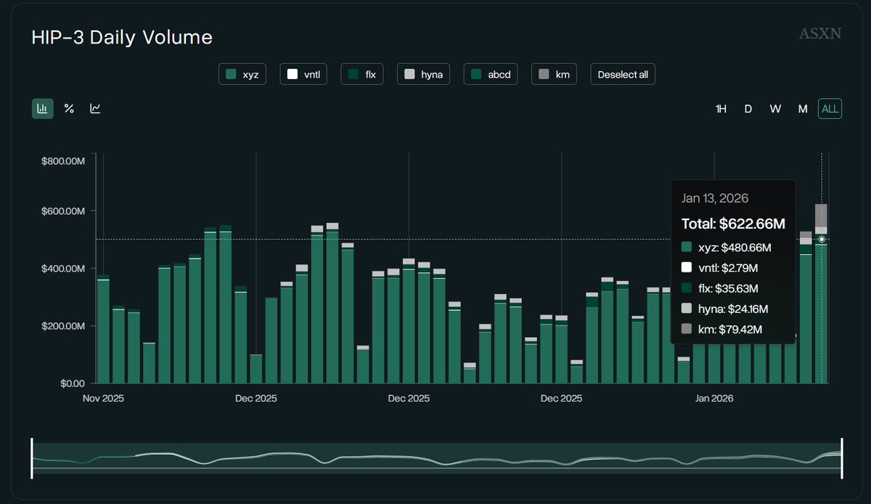871x504 pixels.
Task: Click the highlighted ALL timeframe
Action: pos(830,108)
